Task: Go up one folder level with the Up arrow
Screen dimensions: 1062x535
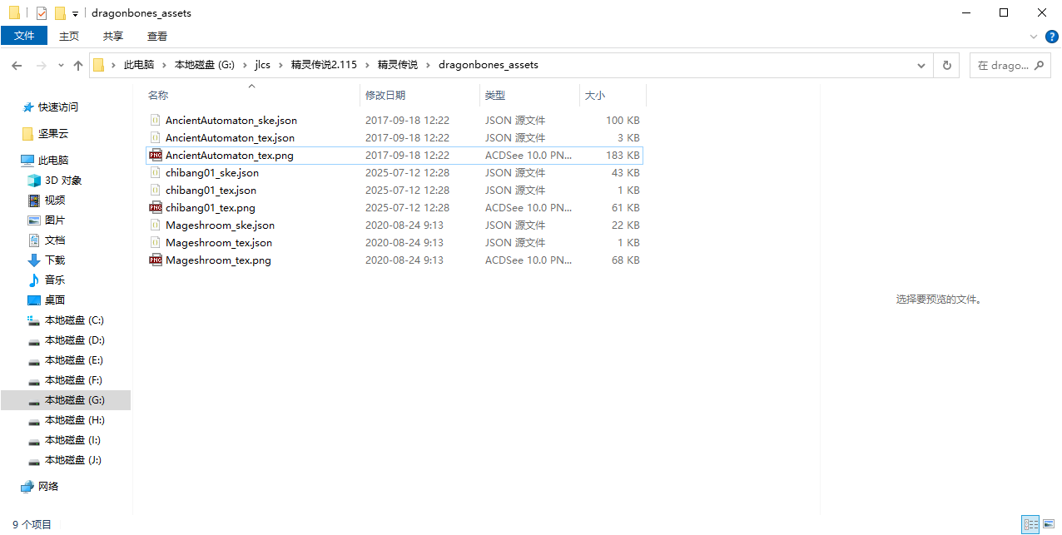Action: click(78, 65)
